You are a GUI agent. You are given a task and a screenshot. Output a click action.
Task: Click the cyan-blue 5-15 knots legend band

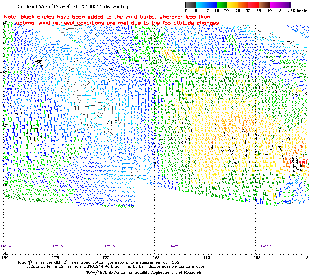click(206, 5)
